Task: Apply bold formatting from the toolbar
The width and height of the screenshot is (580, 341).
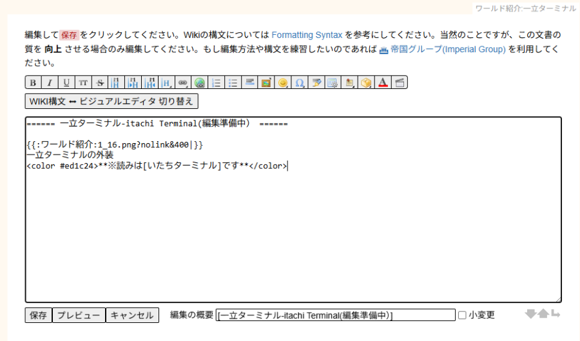Action: coord(34,83)
